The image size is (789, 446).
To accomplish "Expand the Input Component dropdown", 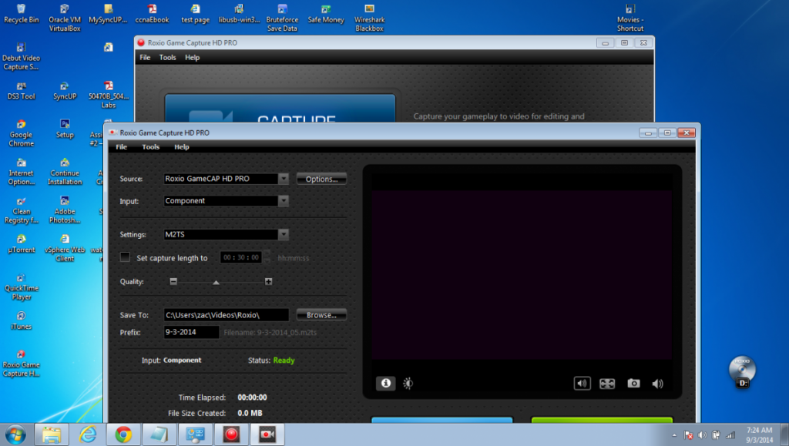I will point(284,200).
